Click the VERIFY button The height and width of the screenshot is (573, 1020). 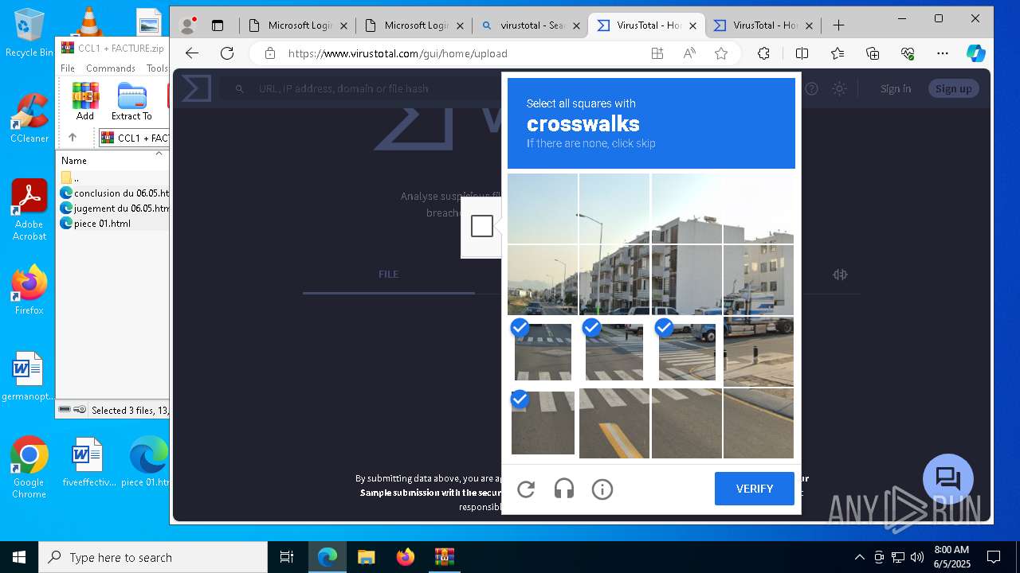click(x=755, y=489)
